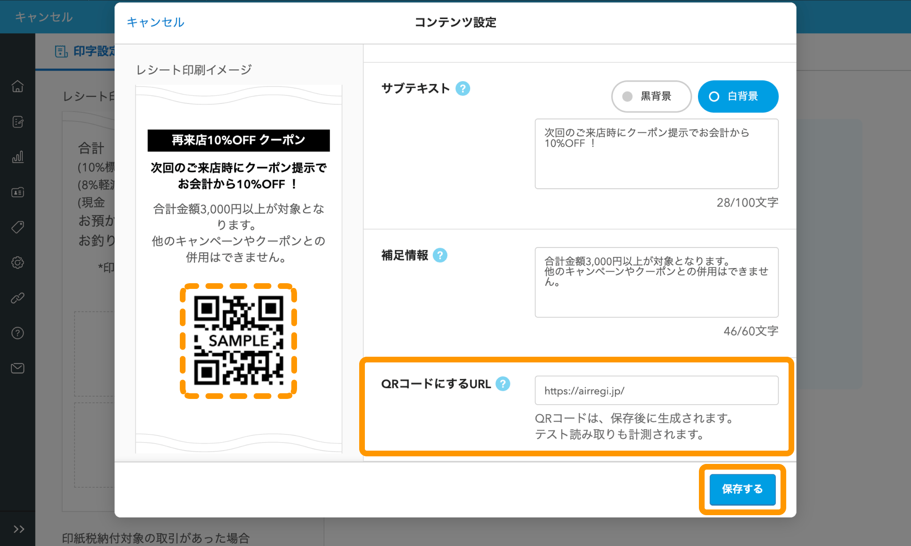Image resolution: width=911 pixels, height=546 pixels.
Task: Click the レシート印刷イメージ heading
Action: (x=194, y=70)
